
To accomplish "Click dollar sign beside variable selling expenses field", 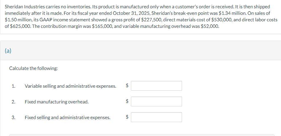I will (x=127, y=86).
